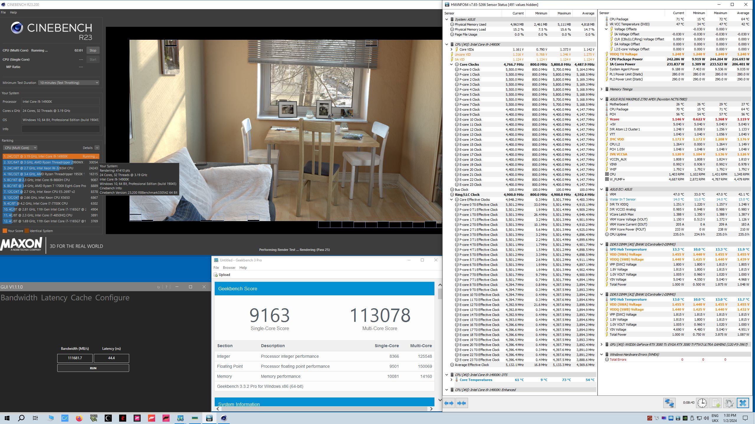Image resolution: width=755 pixels, height=424 pixels.
Task: Click the network icon in system tray
Action: click(699, 418)
